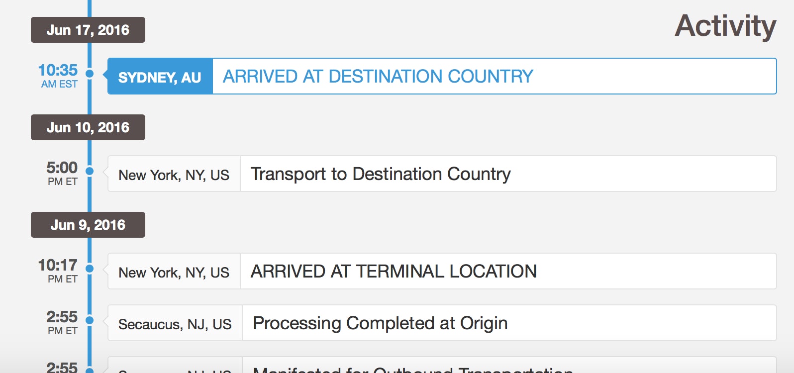Open the ARRIVED AT TERMINAL LOCATION entry
The image size is (794, 373).
(394, 272)
